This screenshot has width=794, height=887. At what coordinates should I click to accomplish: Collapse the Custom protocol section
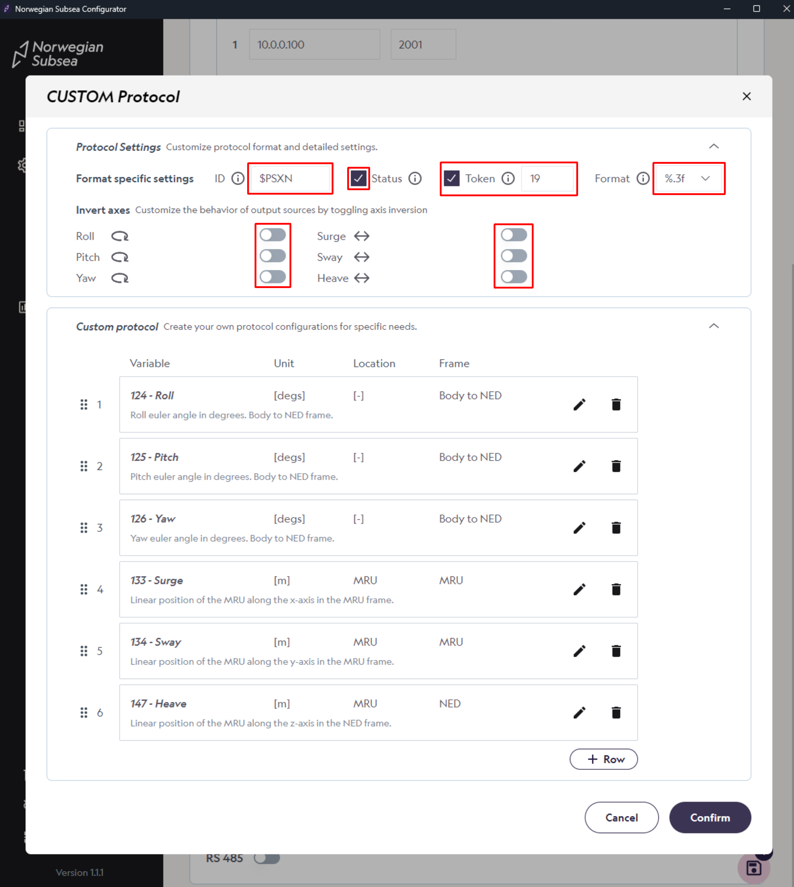pos(714,326)
